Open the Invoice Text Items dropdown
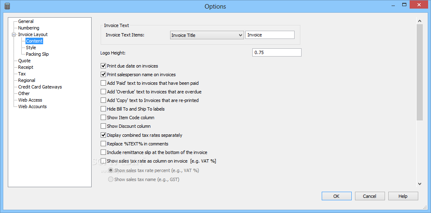 tap(207, 35)
